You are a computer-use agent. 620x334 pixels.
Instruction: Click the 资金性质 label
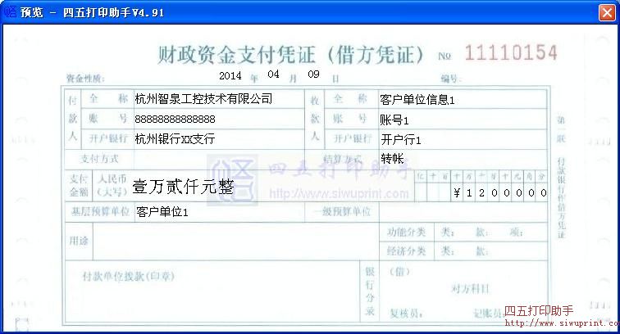coord(85,78)
